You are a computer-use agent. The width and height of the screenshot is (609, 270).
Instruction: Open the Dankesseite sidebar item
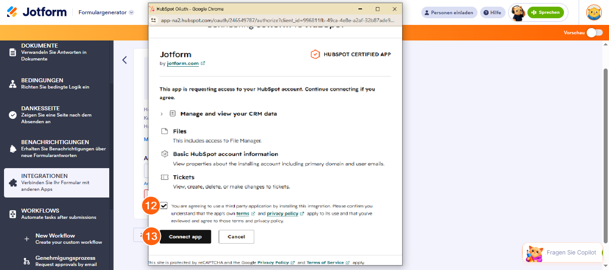(x=57, y=115)
